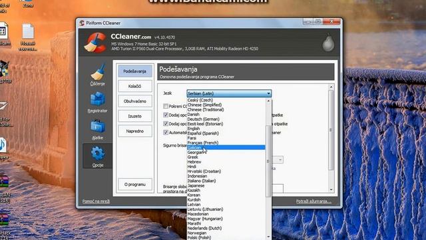
Task: Choose Kazakh from language list
Action: [x=226, y=190]
